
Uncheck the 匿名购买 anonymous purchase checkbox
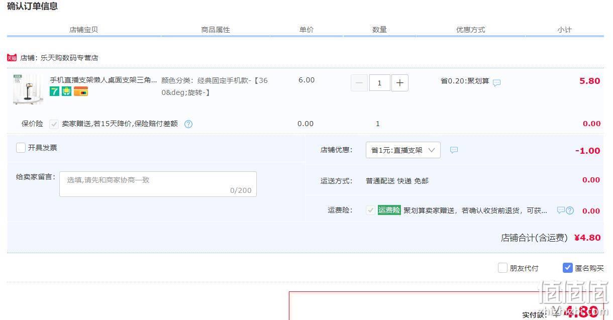coord(568,268)
